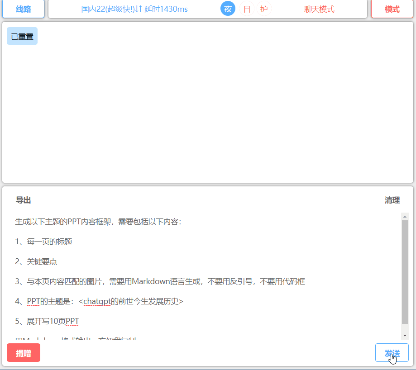This screenshot has height=370, width=416.
Task: Open the 线路 line selection panel
Action: coord(23,9)
